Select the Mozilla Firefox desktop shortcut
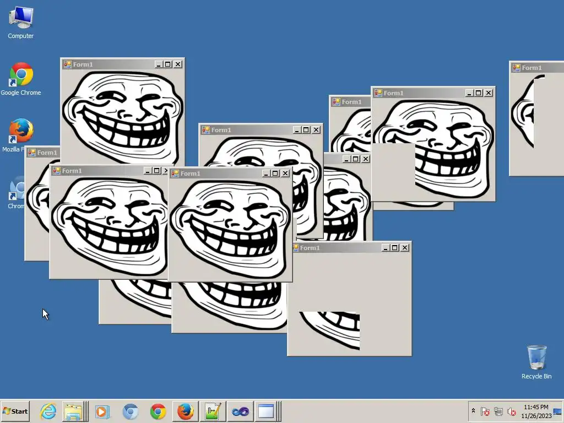 (x=21, y=134)
